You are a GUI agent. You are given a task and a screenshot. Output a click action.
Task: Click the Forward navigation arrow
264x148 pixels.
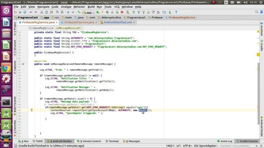point(73,12)
